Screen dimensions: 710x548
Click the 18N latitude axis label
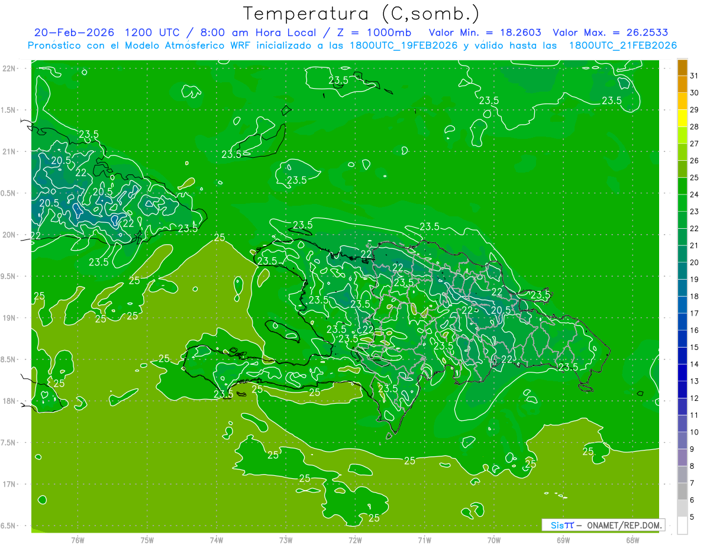coord(10,401)
